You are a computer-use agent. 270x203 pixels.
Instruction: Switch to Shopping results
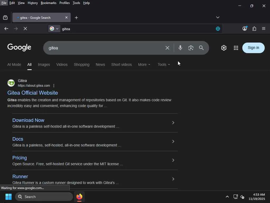pyautogui.click(x=82, y=64)
